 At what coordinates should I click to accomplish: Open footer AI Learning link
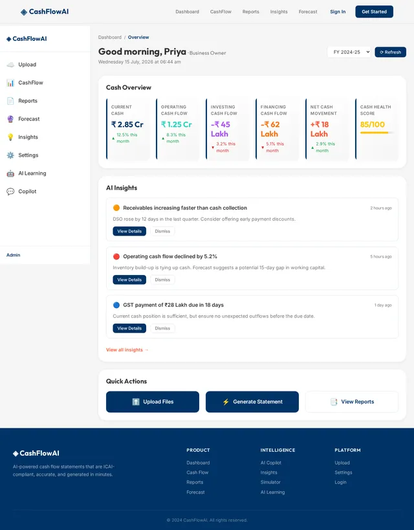272,492
